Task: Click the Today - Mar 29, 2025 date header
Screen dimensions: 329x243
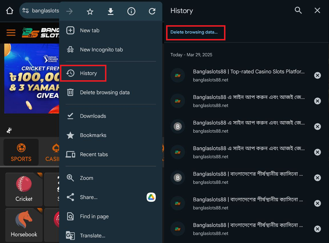Action: pyautogui.click(x=191, y=55)
